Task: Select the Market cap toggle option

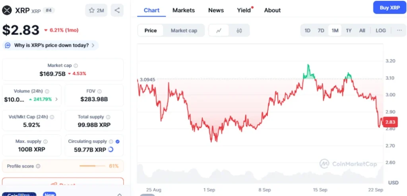Action: pyautogui.click(x=184, y=31)
